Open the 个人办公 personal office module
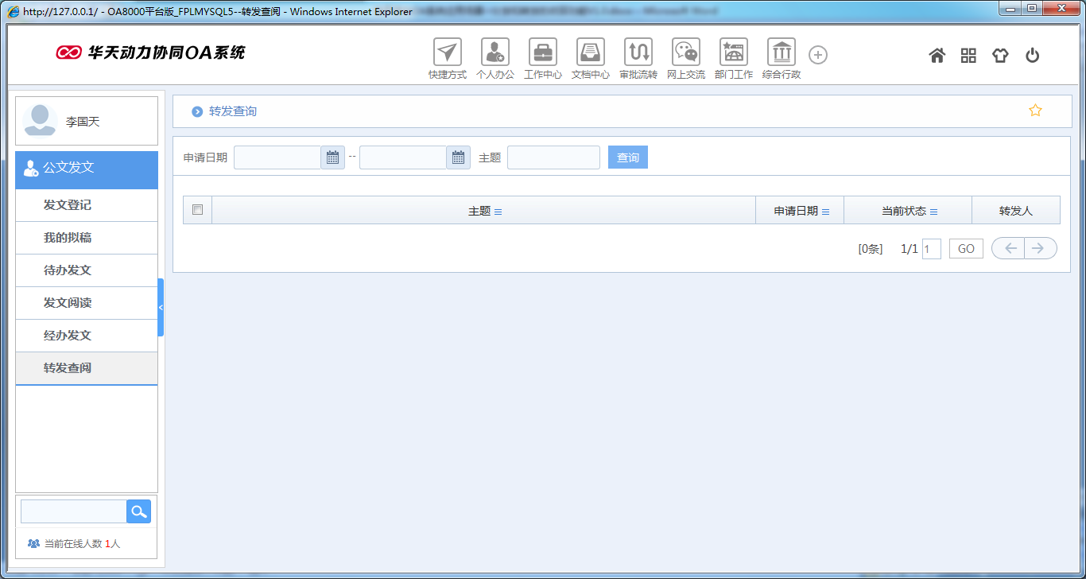1086x579 pixels. coord(495,54)
